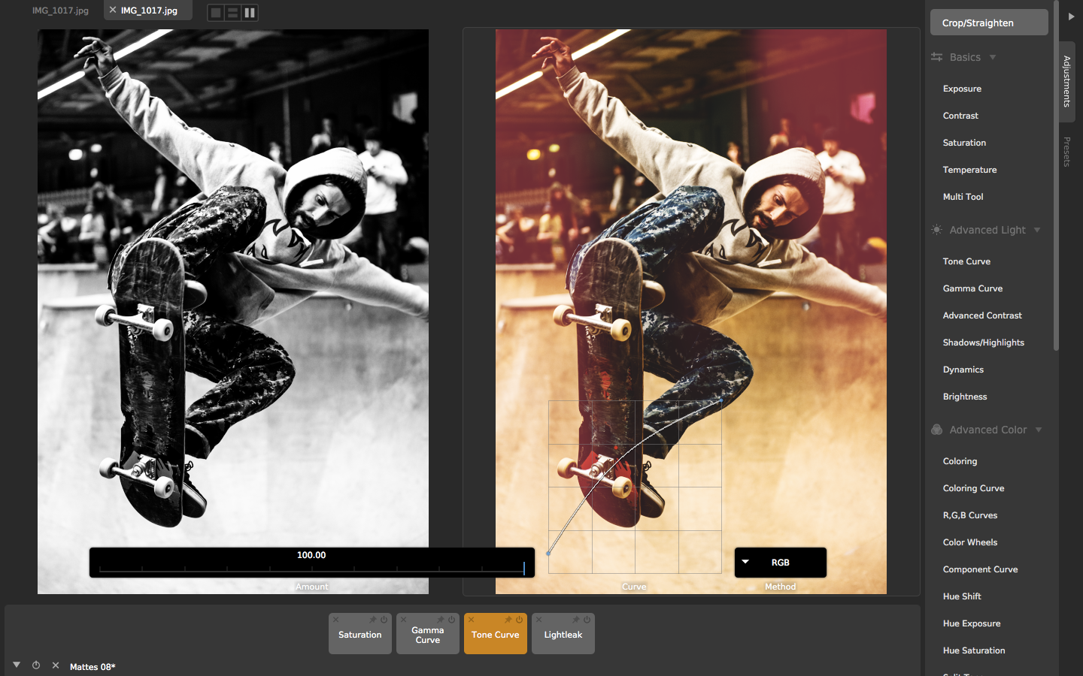Screen dimensions: 1083x676
Task: Expand the Mattes 08 disclosure triangle
Action: coord(16,666)
